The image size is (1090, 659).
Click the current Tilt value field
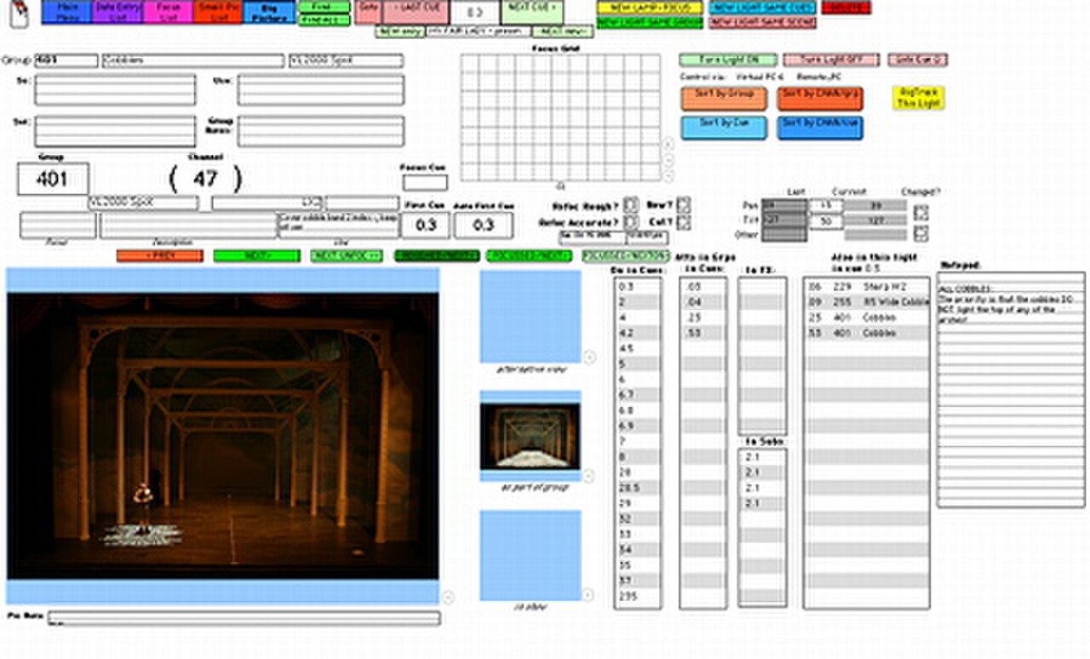point(825,221)
